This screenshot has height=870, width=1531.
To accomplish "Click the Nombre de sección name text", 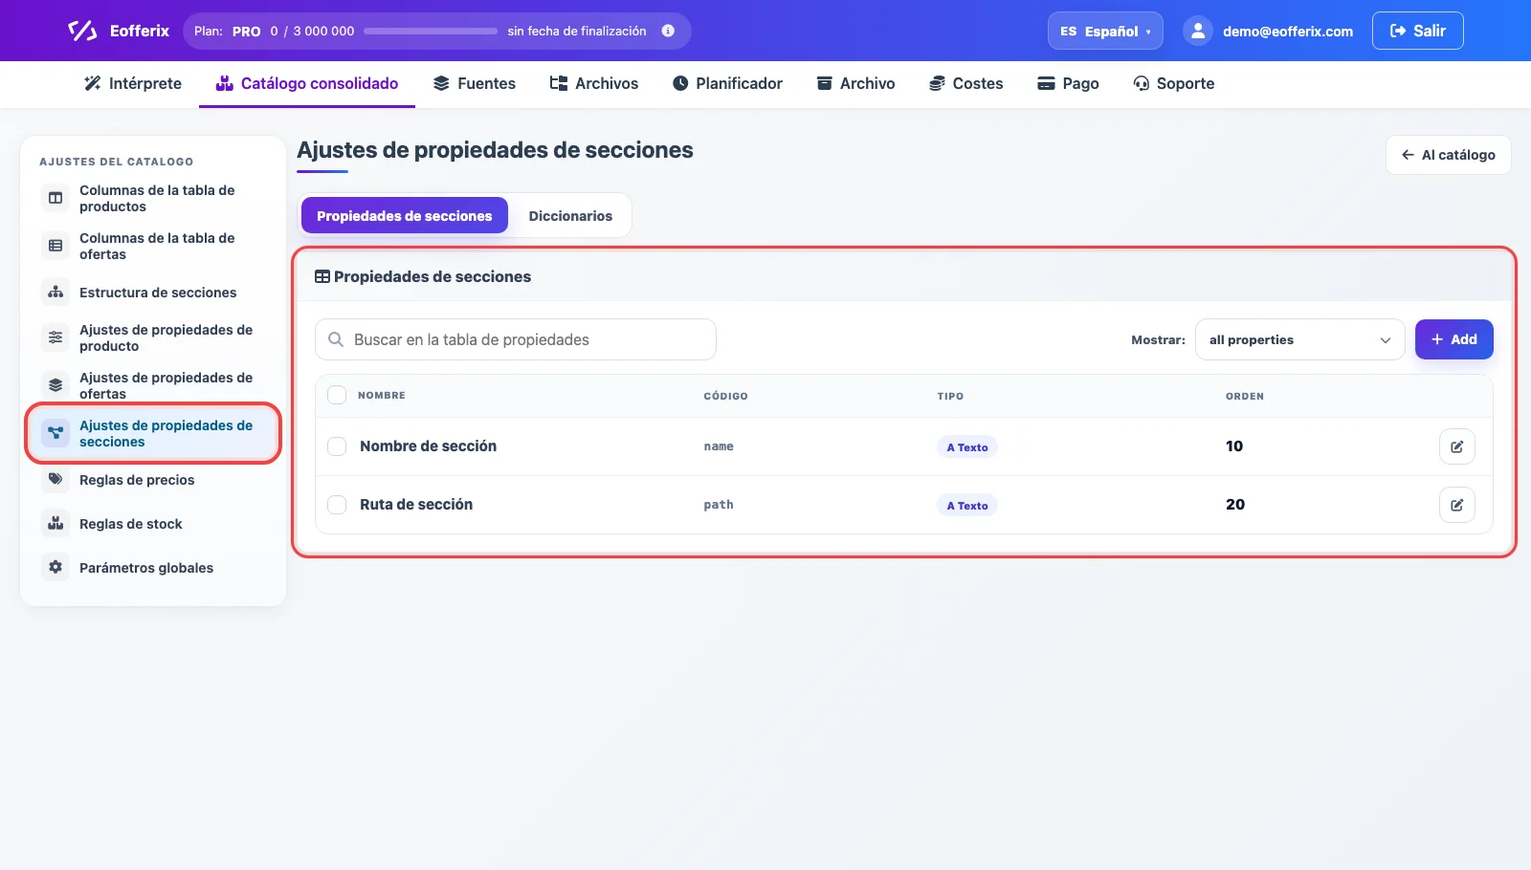I will tap(428, 446).
